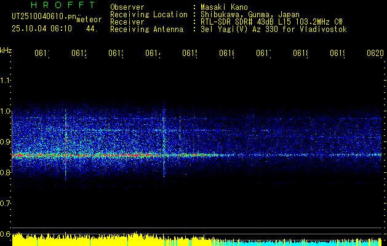The height and width of the screenshot is (246, 387).
Task: Click the 0619 time axis marker
Action: 337,53
